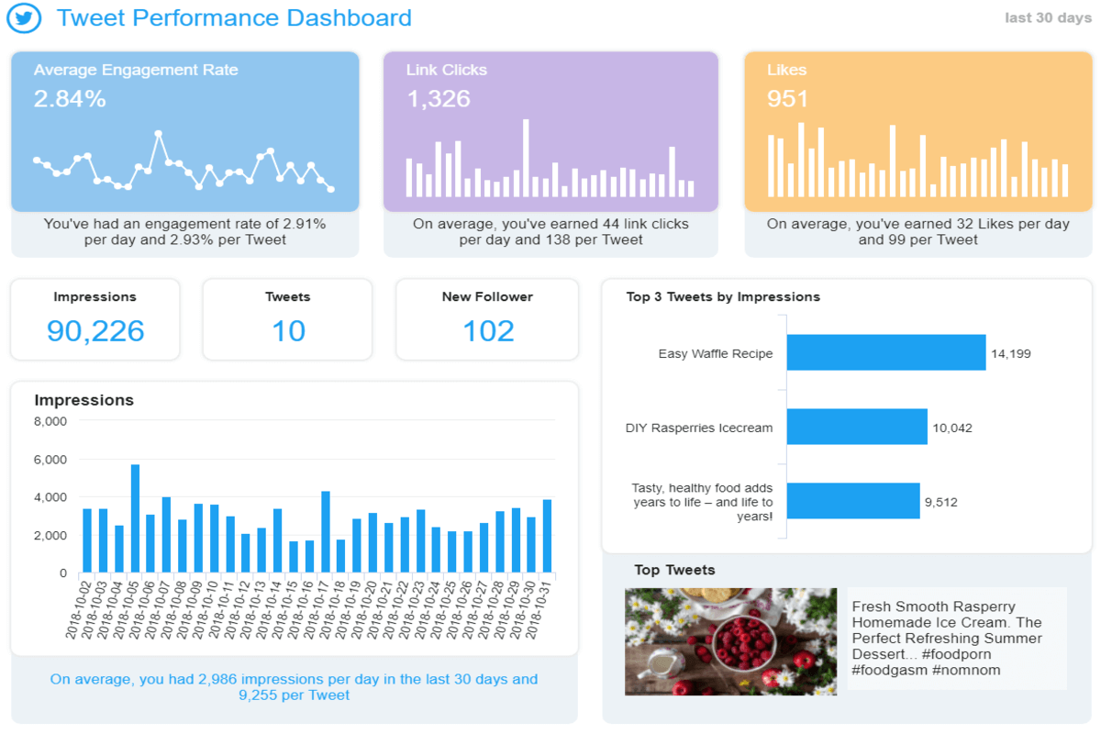Viewport: 1101px width, 734px height.
Task: Open the last 30 days date range selector
Action: pos(1047,17)
